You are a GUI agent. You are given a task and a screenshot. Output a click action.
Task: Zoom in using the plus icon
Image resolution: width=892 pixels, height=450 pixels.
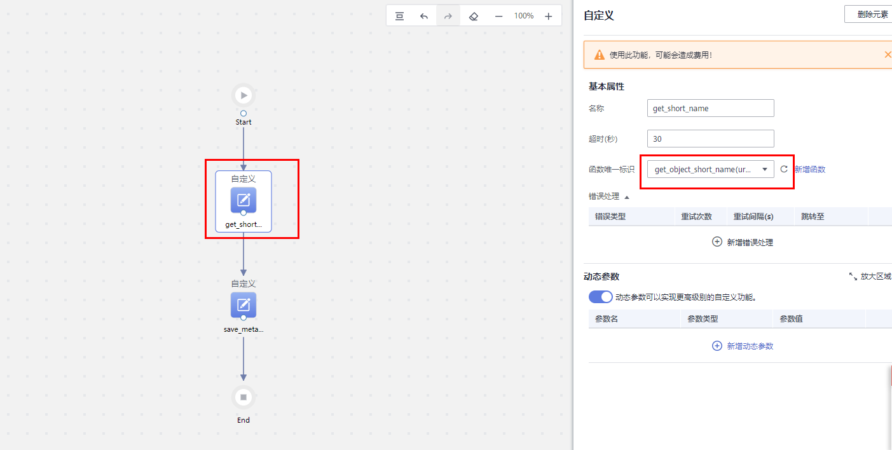548,15
